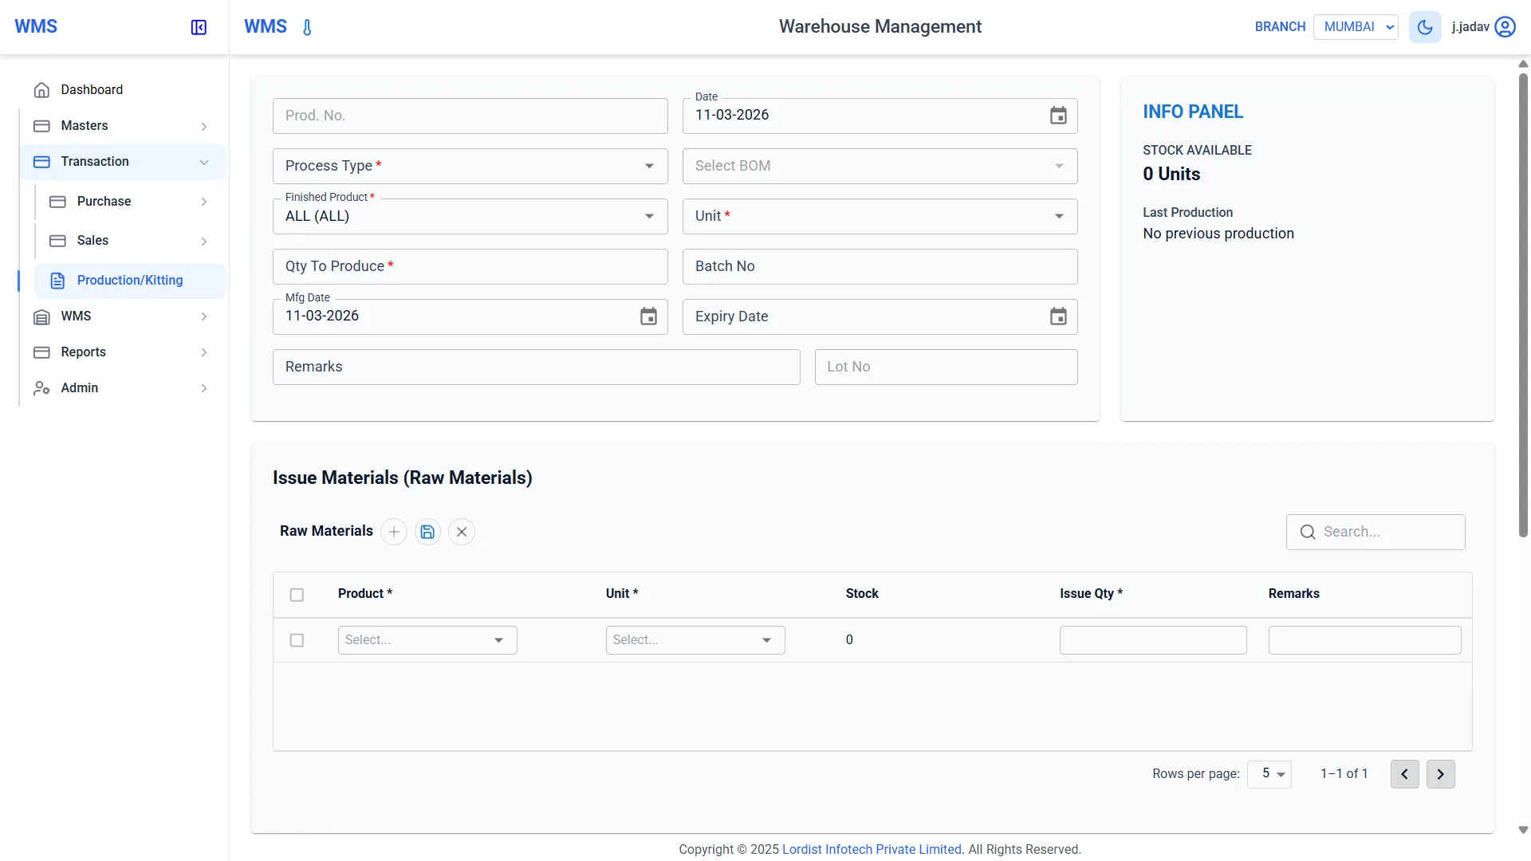Go to the next table page
The height and width of the screenshot is (861, 1531).
[x=1440, y=774]
